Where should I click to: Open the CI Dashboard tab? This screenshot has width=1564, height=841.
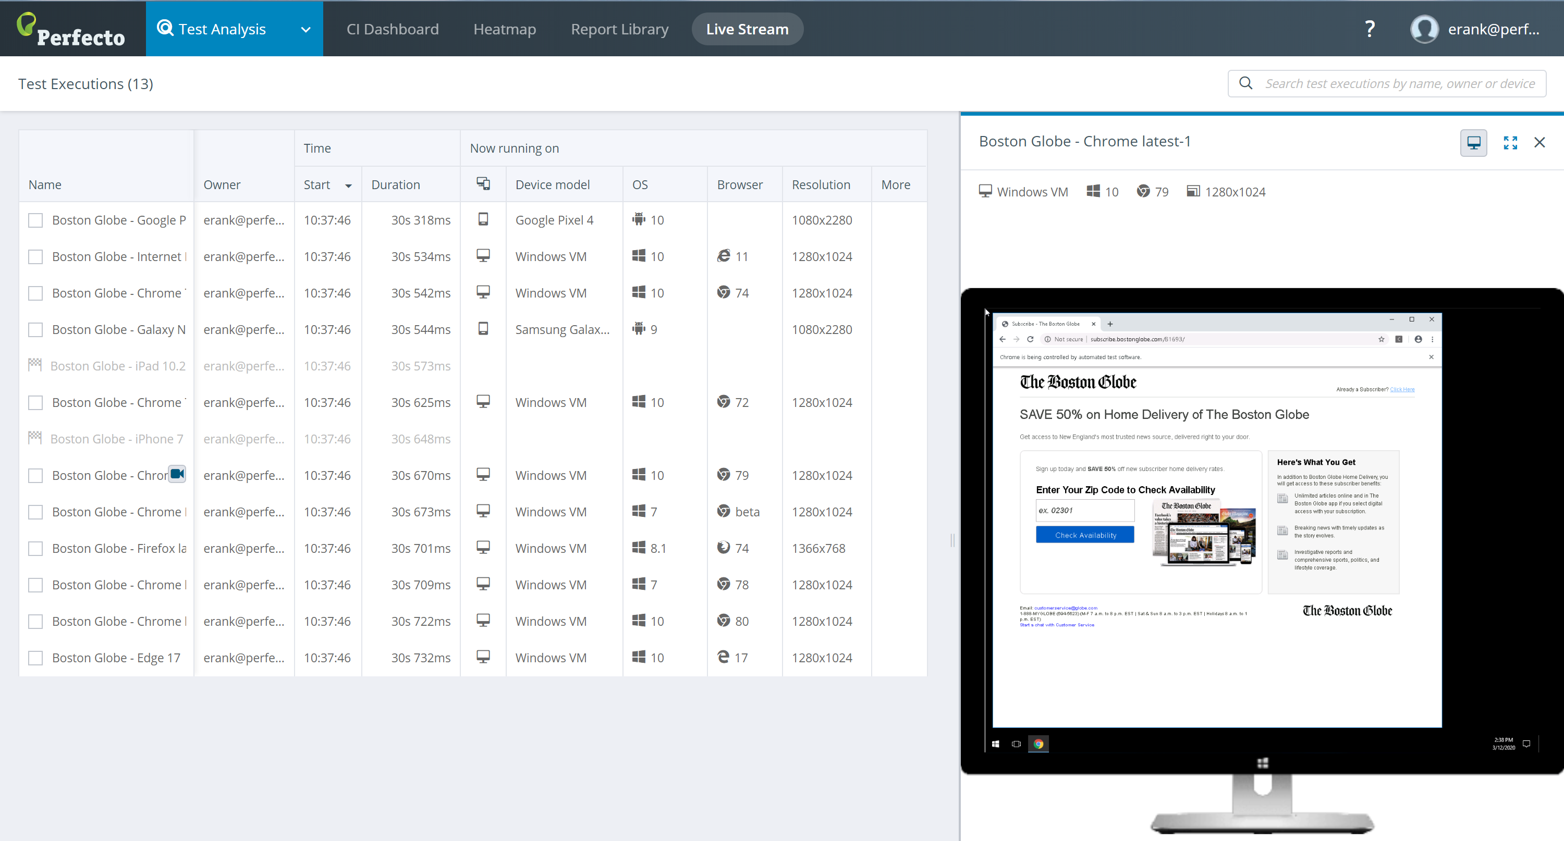pos(392,29)
